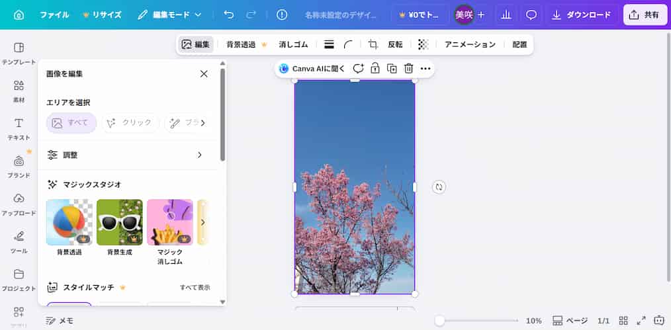Open the border style lines icon
The width and height of the screenshot is (671, 330).
(329, 44)
